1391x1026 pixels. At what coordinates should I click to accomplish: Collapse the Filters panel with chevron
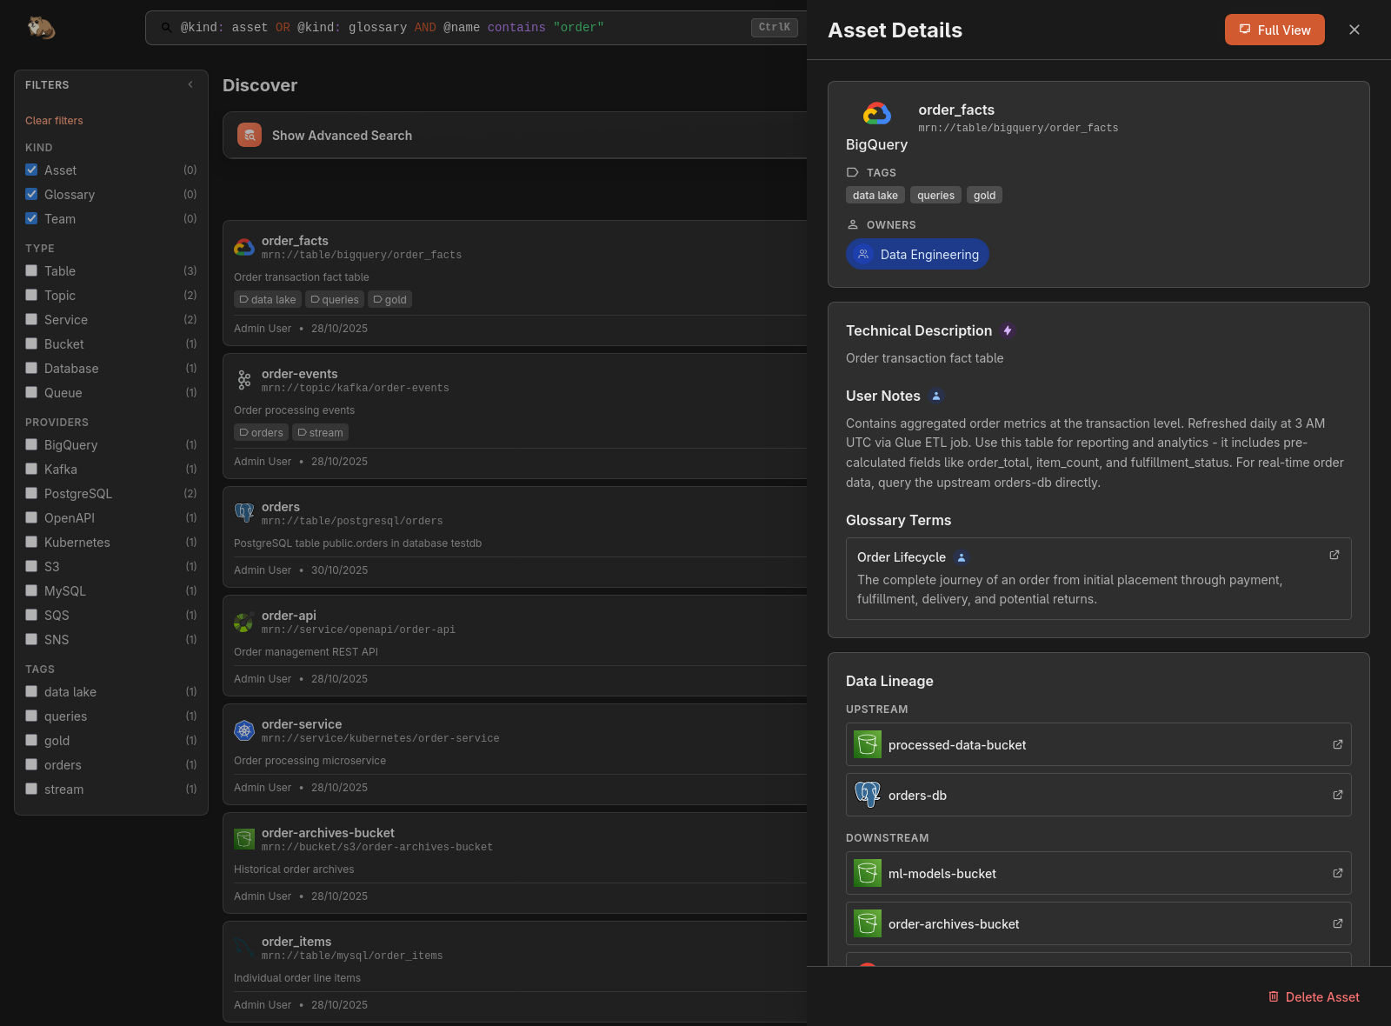click(x=190, y=84)
